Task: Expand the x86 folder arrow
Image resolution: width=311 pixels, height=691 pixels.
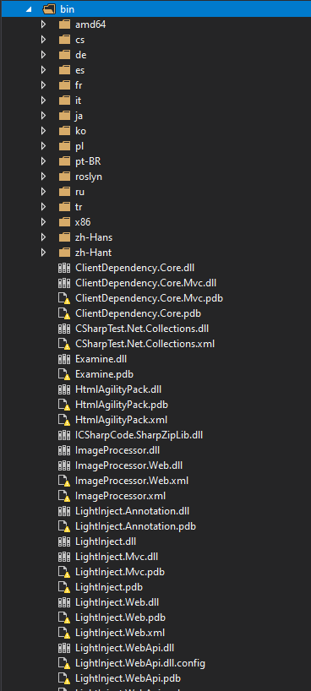Action: click(43, 221)
